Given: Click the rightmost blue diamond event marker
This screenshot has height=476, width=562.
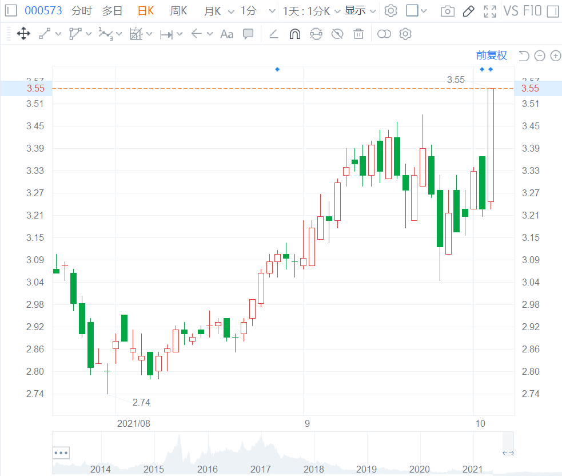Looking at the screenshot, I should tap(491, 69).
